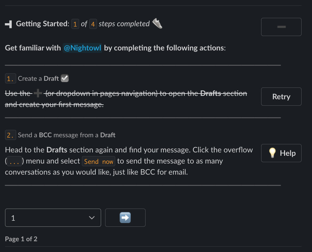Viewport: 312px width, 252px height.
Task: Click the total steps count 4
Action: tap(93, 24)
